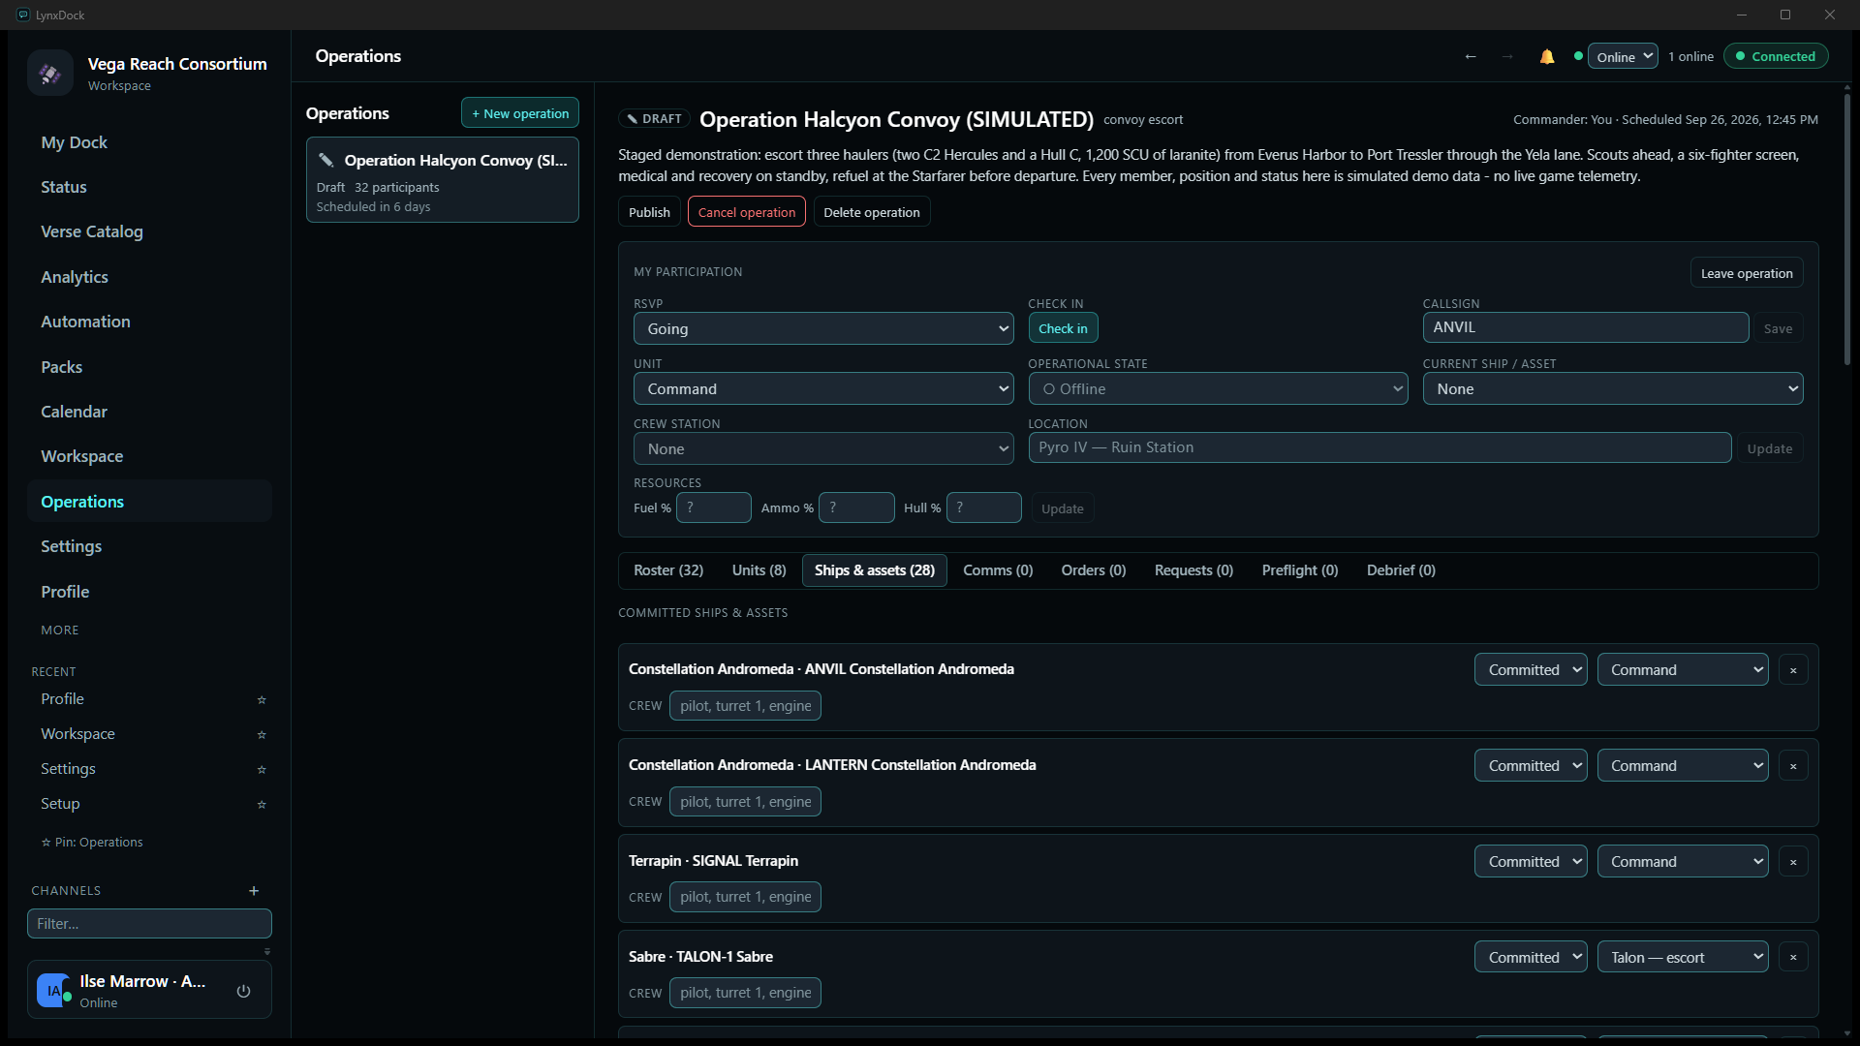
Task: Open the LynxDock app icon in title bar
Action: pyautogui.click(x=23, y=15)
